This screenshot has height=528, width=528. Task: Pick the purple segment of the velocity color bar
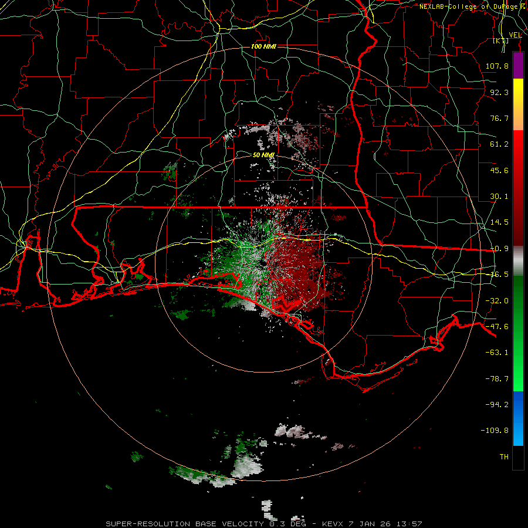click(518, 66)
